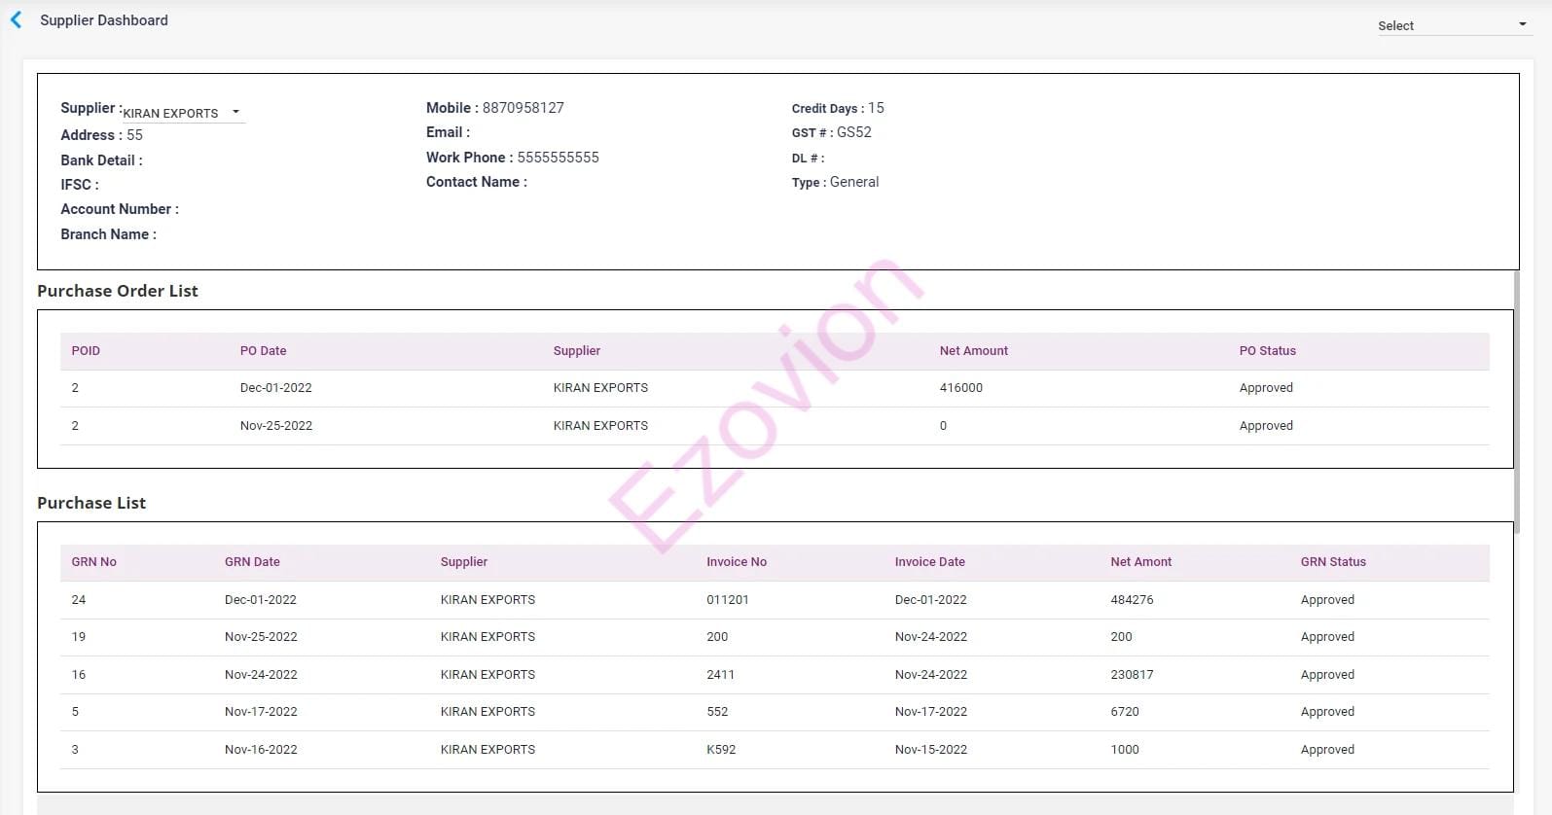Select the purchase order dated Nov-25-2022
The width and height of the screenshot is (1552, 815).
[276, 426]
